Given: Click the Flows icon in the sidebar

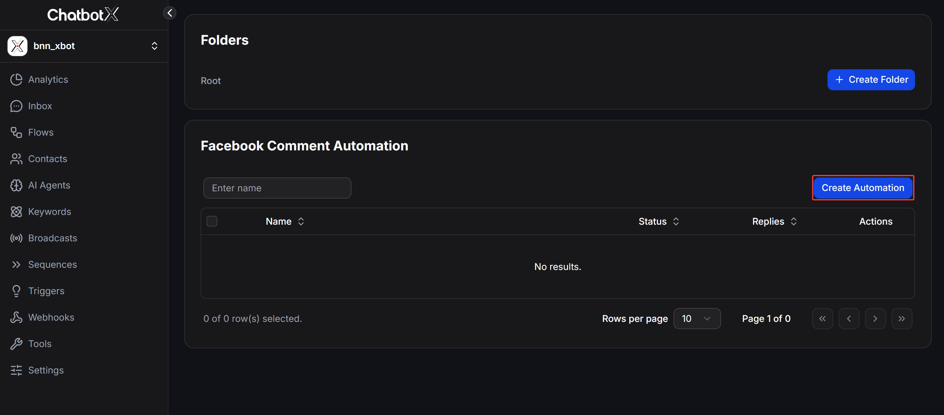Looking at the screenshot, I should tap(16, 132).
